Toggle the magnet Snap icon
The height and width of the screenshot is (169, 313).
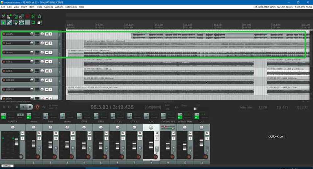33,22
